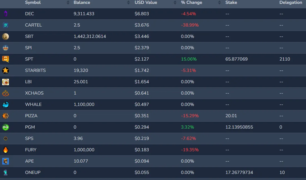Select the STARBITS symbol name
The width and height of the screenshot is (306, 180).
click(x=35, y=71)
